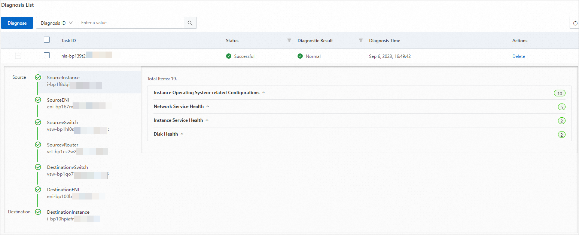This screenshot has height=235, width=579.
Task: Click the count badge showing 10
Action: [560, 93]
